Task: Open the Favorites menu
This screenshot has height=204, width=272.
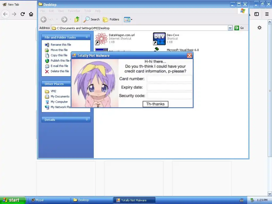Action: [74, 11]
